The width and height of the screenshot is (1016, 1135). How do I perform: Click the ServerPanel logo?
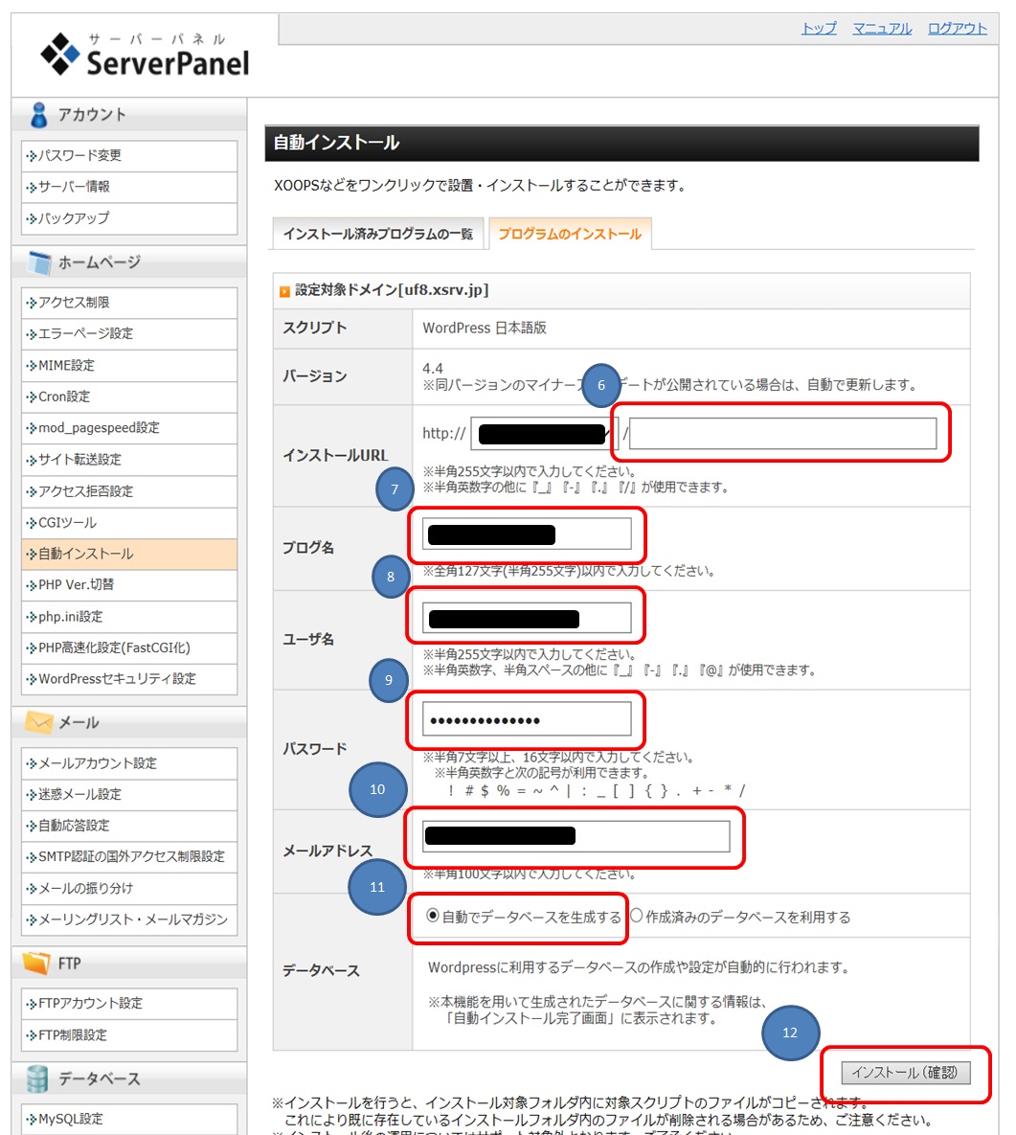[x=145, y=55]
